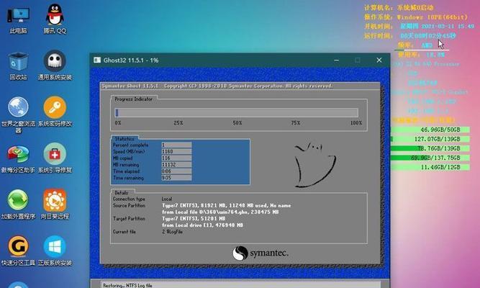Click the Connection type value Local
Image resolution: width=480 pixels, height=288 pixels.
click(x=167, y=199)
